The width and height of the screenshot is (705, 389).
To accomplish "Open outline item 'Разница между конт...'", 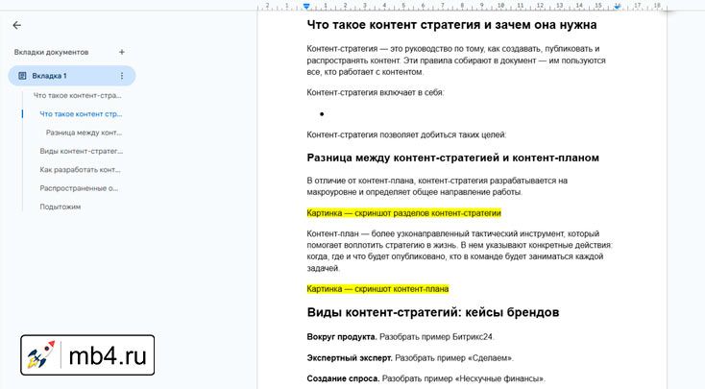I will point(85,133).
